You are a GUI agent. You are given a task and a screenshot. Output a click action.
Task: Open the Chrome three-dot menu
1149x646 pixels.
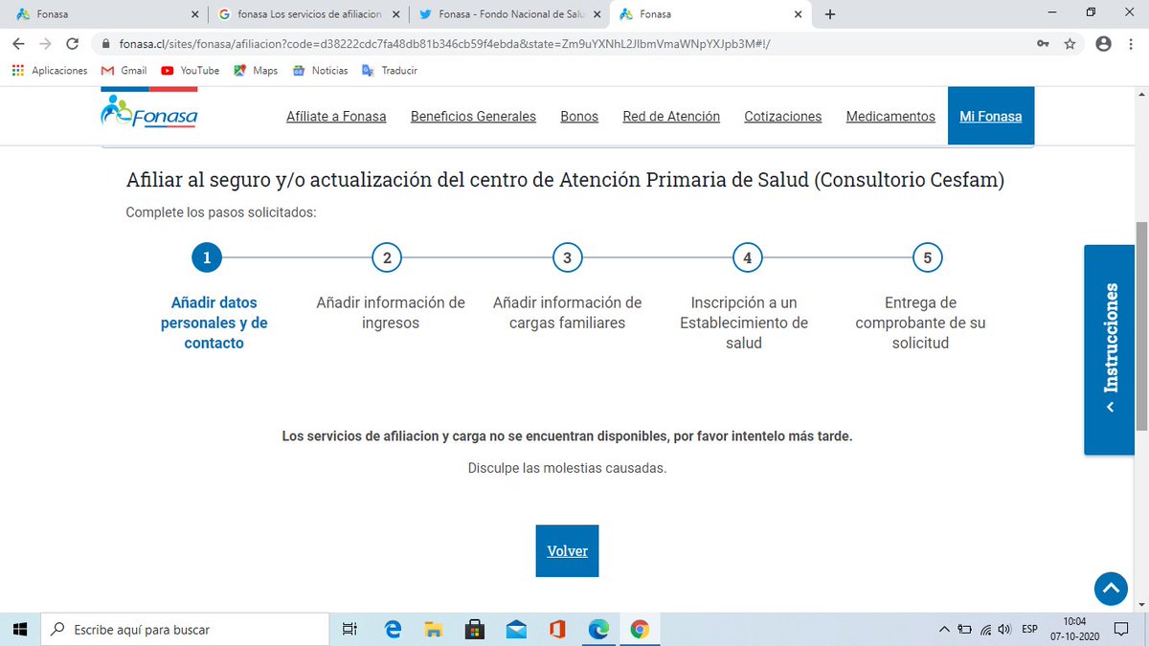[1131, 44]
